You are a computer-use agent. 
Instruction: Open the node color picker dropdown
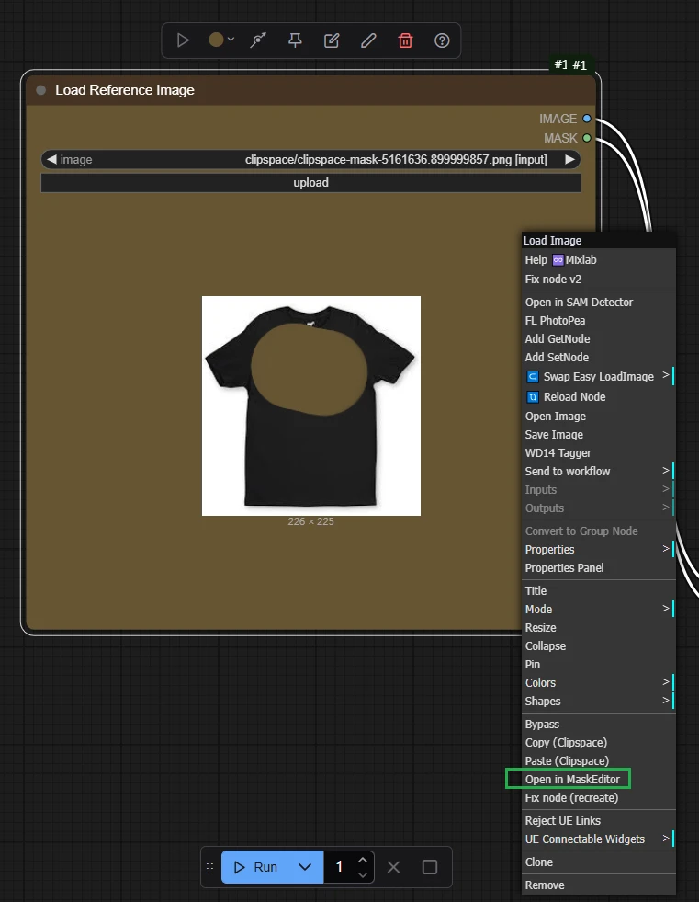220,40
